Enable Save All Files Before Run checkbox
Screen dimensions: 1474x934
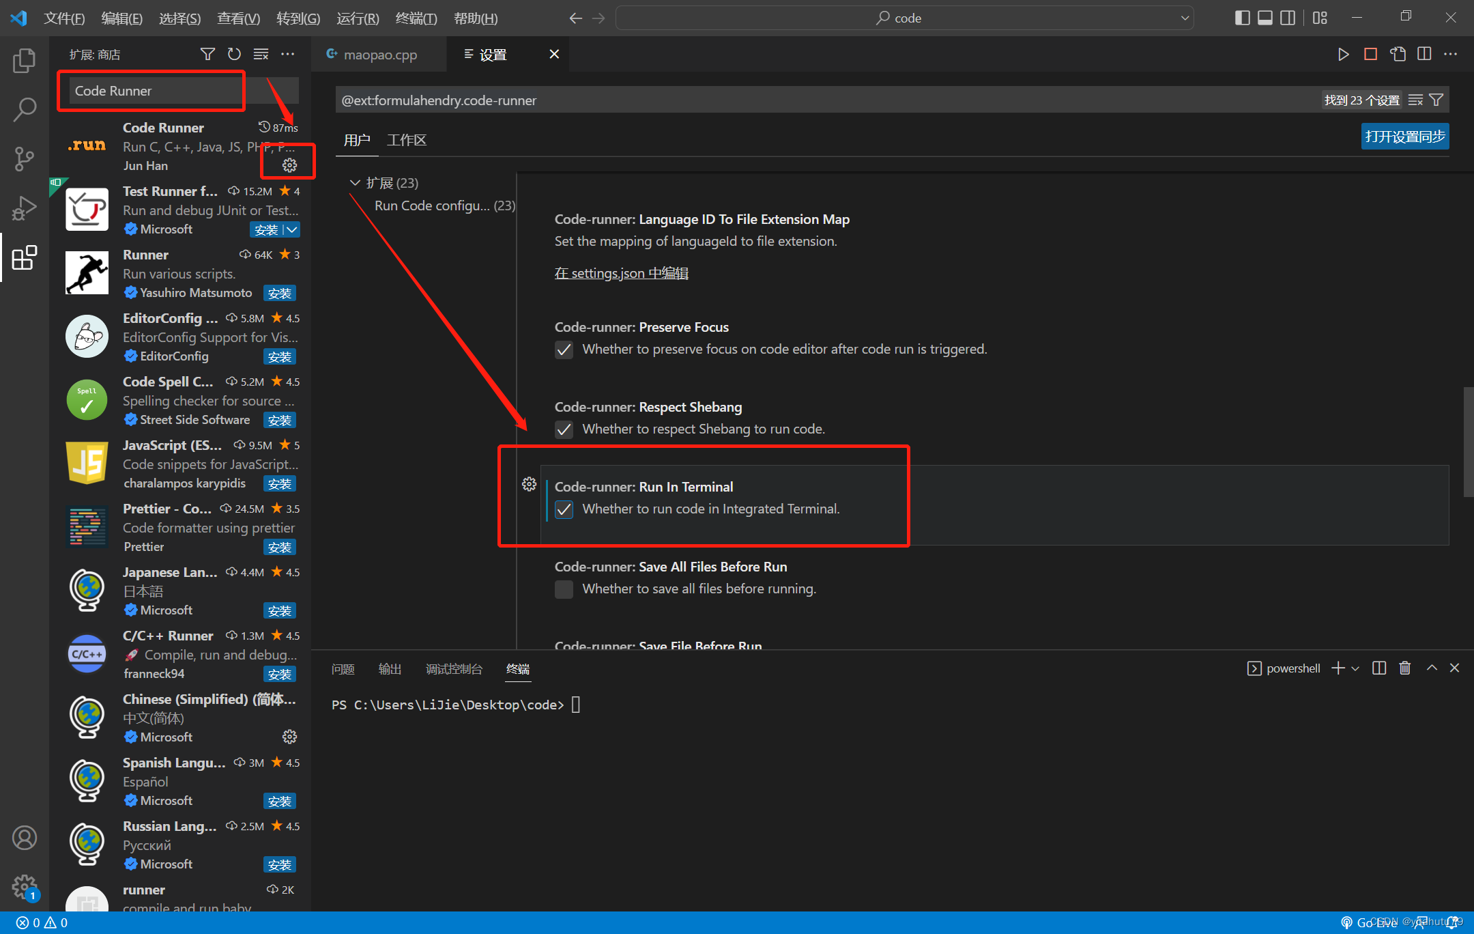[x=564, y=589]
